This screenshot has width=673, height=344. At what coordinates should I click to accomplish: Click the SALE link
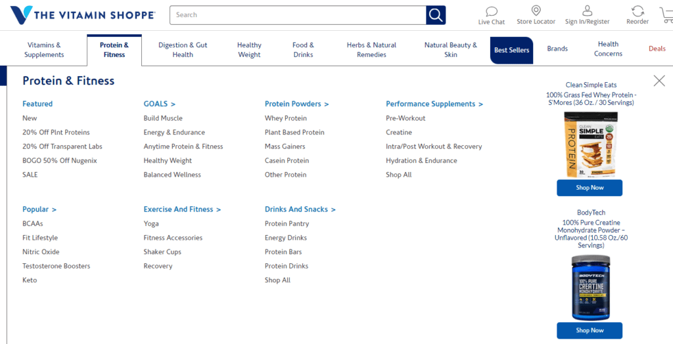[x=30, y=175]
